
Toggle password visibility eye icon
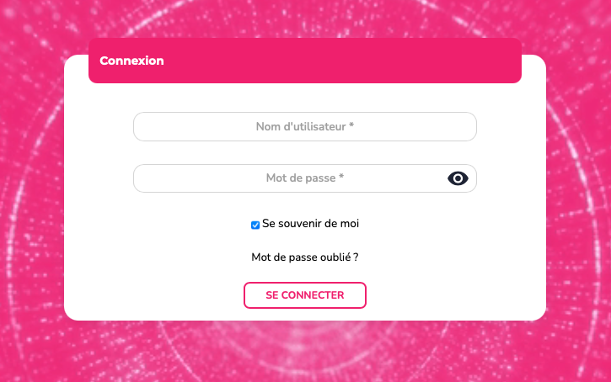pyautogui.click(x=458, y=178)
